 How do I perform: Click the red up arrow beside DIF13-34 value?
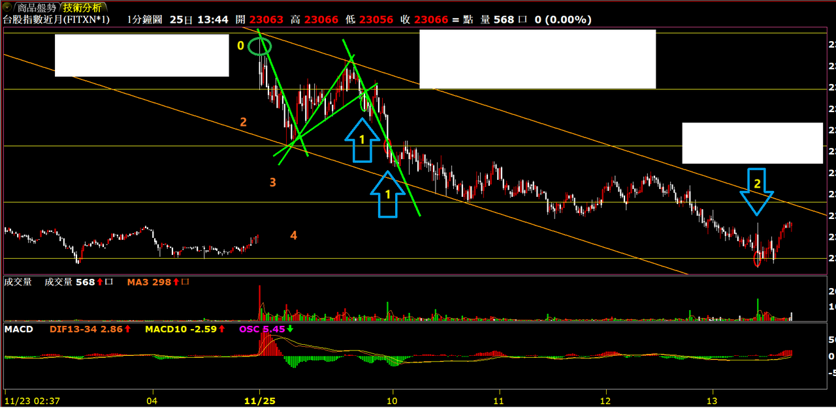128,329
